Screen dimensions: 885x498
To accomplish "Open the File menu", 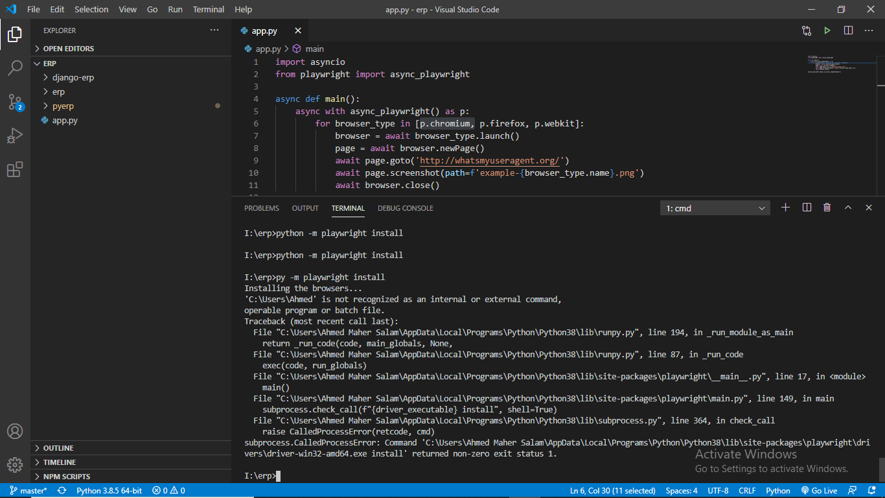I will [x=34, y=9].
